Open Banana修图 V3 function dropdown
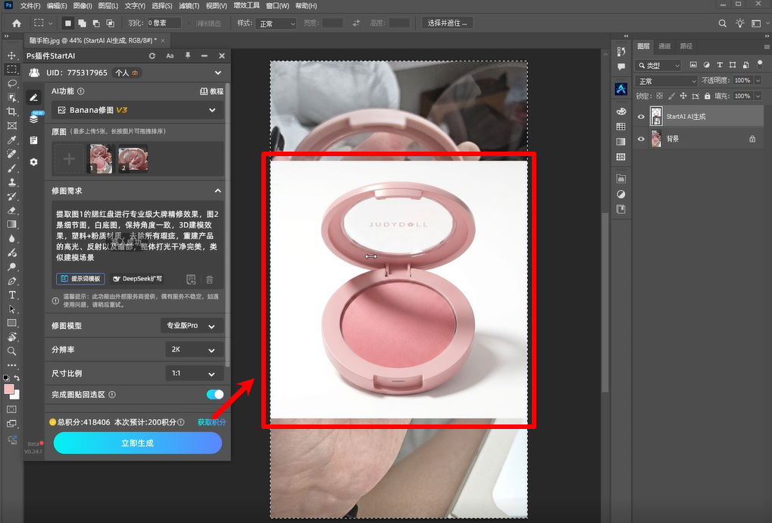 [138, 111]
